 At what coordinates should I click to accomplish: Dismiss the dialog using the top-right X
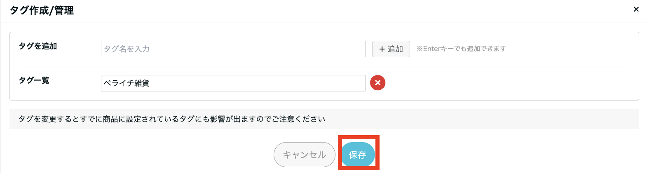636,9
